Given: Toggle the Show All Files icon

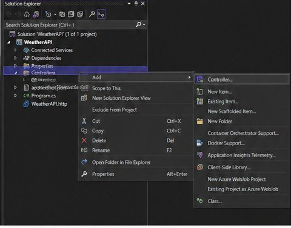Looking at the screenshot, I should pos(80,15).
